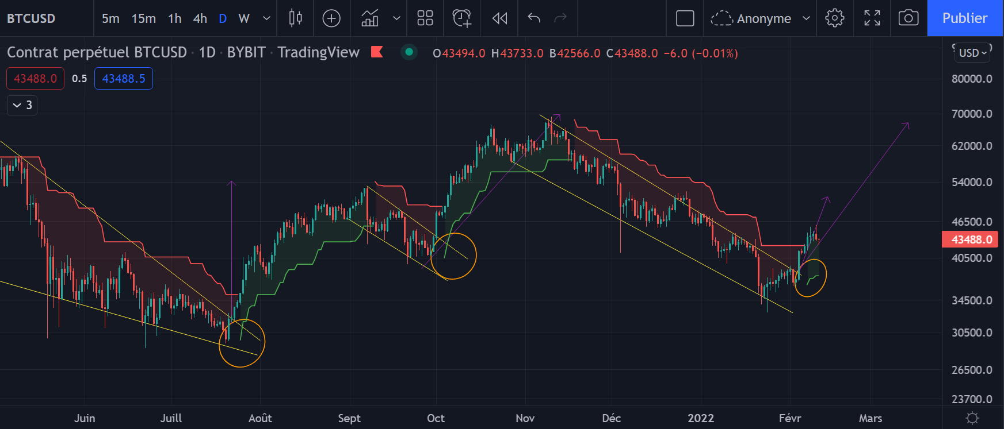
Task: Switch to the 4h timeframe
Action: pos(200,18)
